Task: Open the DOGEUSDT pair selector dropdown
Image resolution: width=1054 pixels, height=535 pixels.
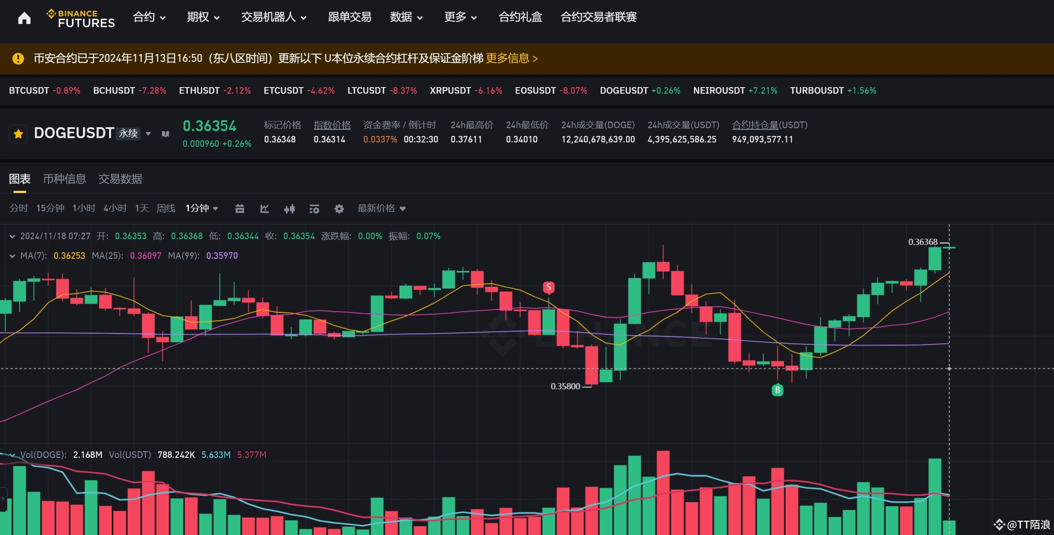Action: pyautogui.click(x=148, y=133)
